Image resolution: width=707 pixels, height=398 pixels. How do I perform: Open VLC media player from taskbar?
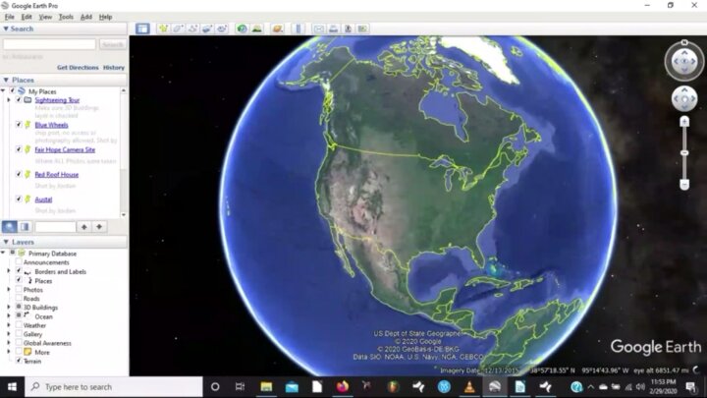[469, 387]
